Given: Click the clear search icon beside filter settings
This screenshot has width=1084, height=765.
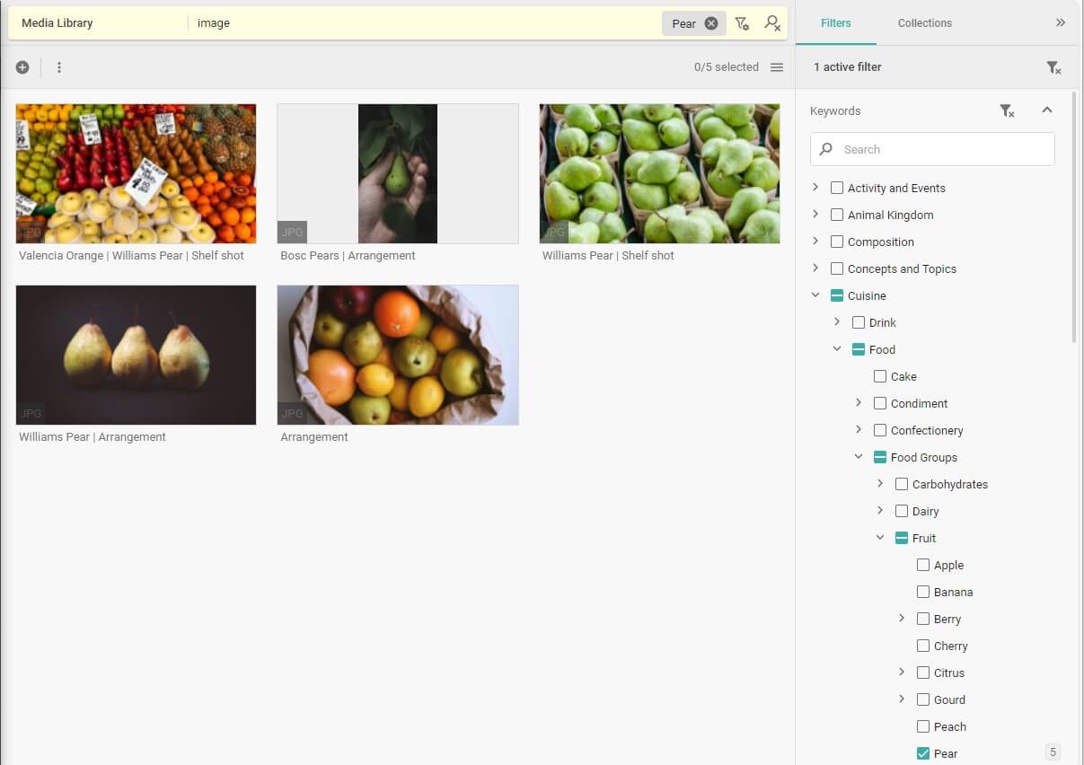Looking at the screenshot, I should point(772,23).
